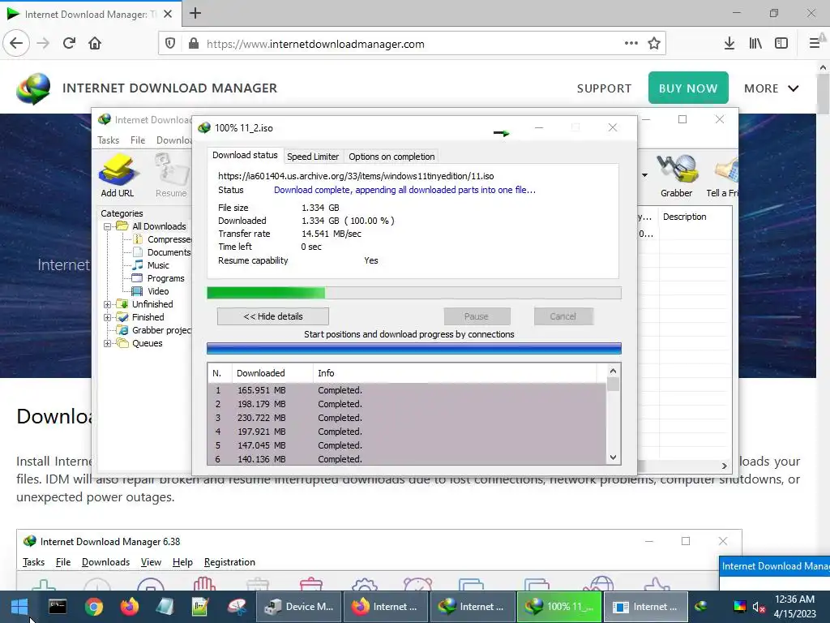
Task: Click the Description column header in IDM list
Action: coord(695,217)
